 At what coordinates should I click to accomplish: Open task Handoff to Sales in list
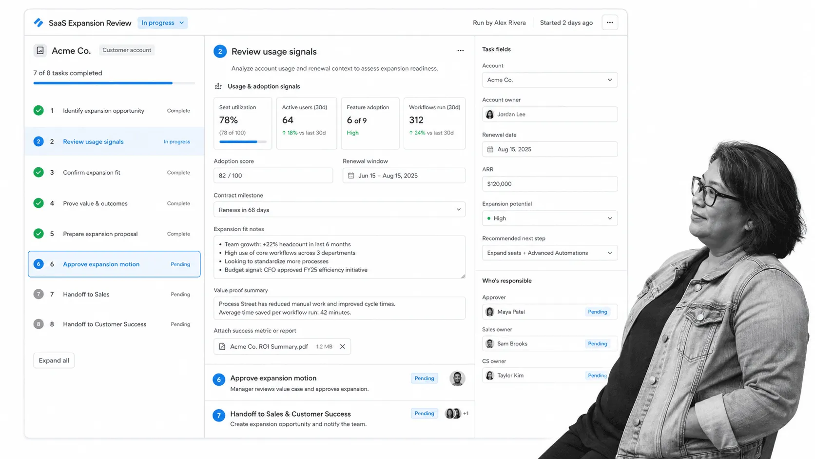pyautogui.click(x=114, y=294)
